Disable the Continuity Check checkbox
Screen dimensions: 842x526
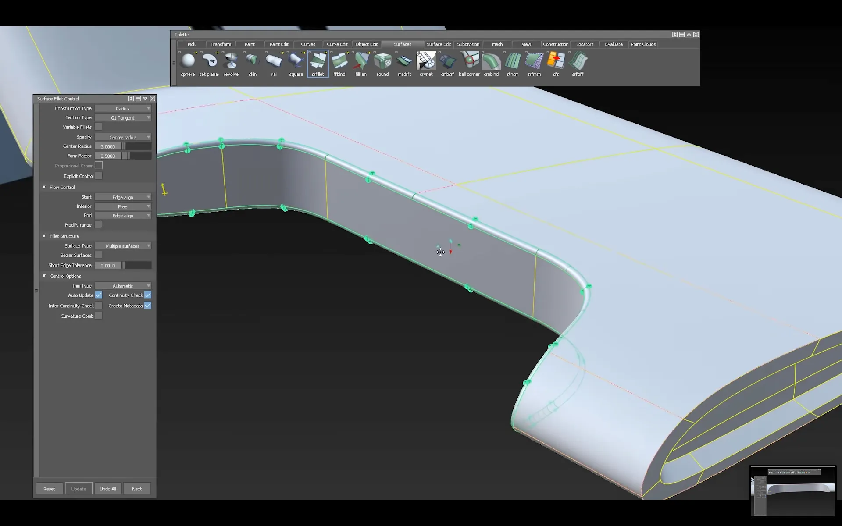coord(148,295)
